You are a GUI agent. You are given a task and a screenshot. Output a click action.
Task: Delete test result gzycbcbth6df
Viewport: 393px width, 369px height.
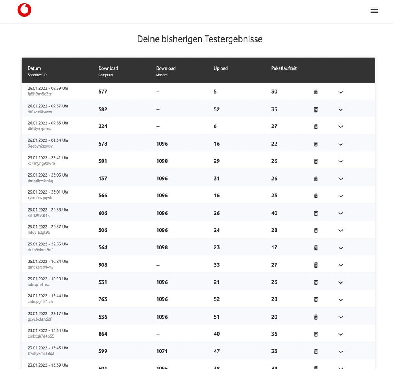point(316,317)
